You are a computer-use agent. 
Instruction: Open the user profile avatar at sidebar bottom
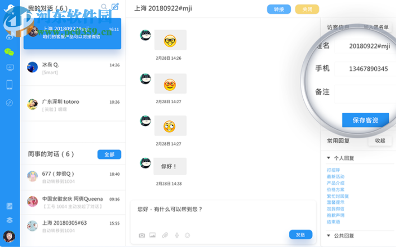pos(9,236)
